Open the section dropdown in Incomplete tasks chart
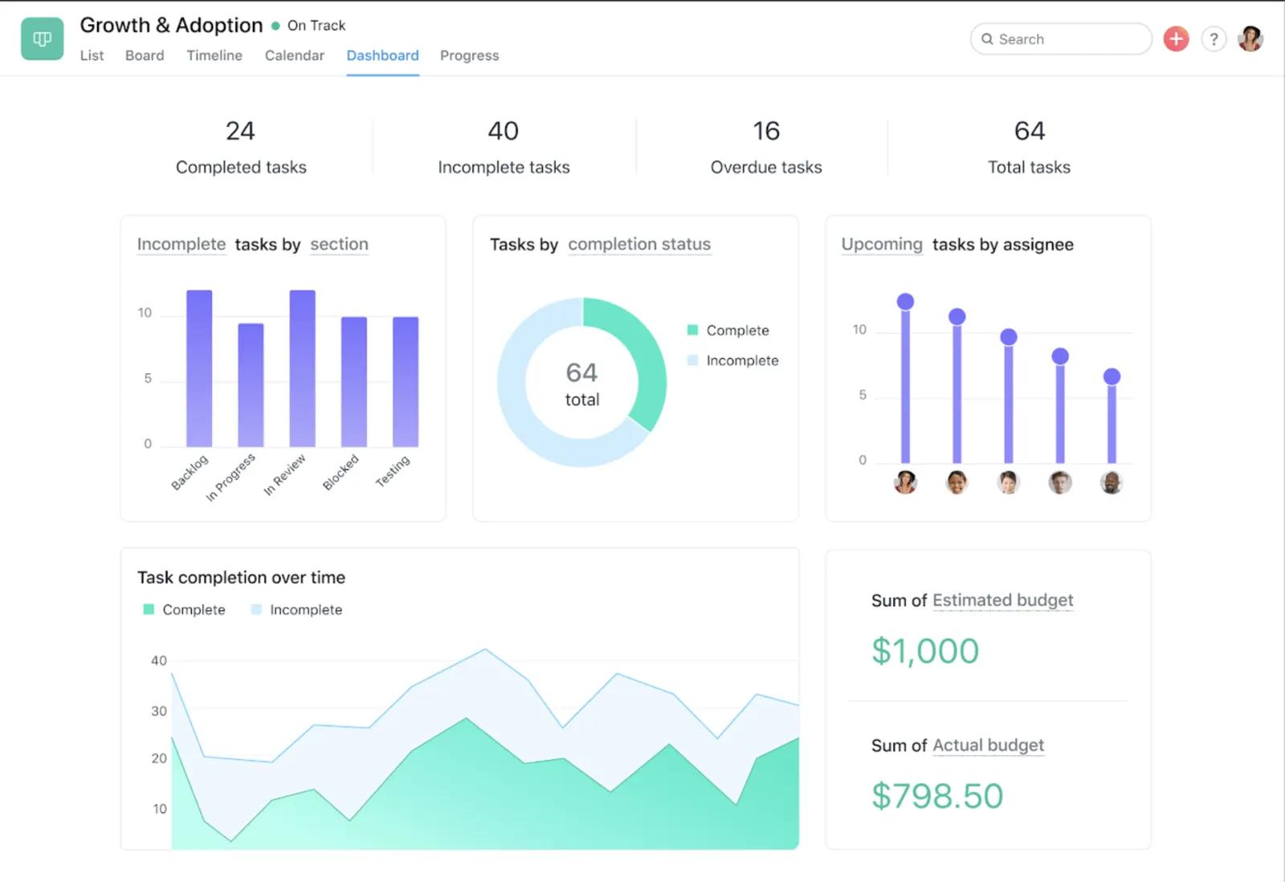The width and height of the screenshot is (1285, 882). point(339,244)
